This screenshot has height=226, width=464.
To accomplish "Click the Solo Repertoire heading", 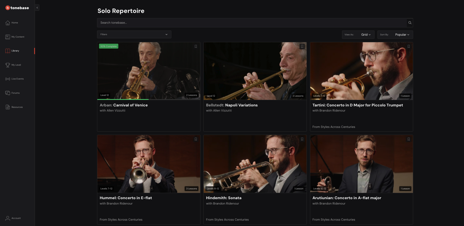I will tap(121, 11).
